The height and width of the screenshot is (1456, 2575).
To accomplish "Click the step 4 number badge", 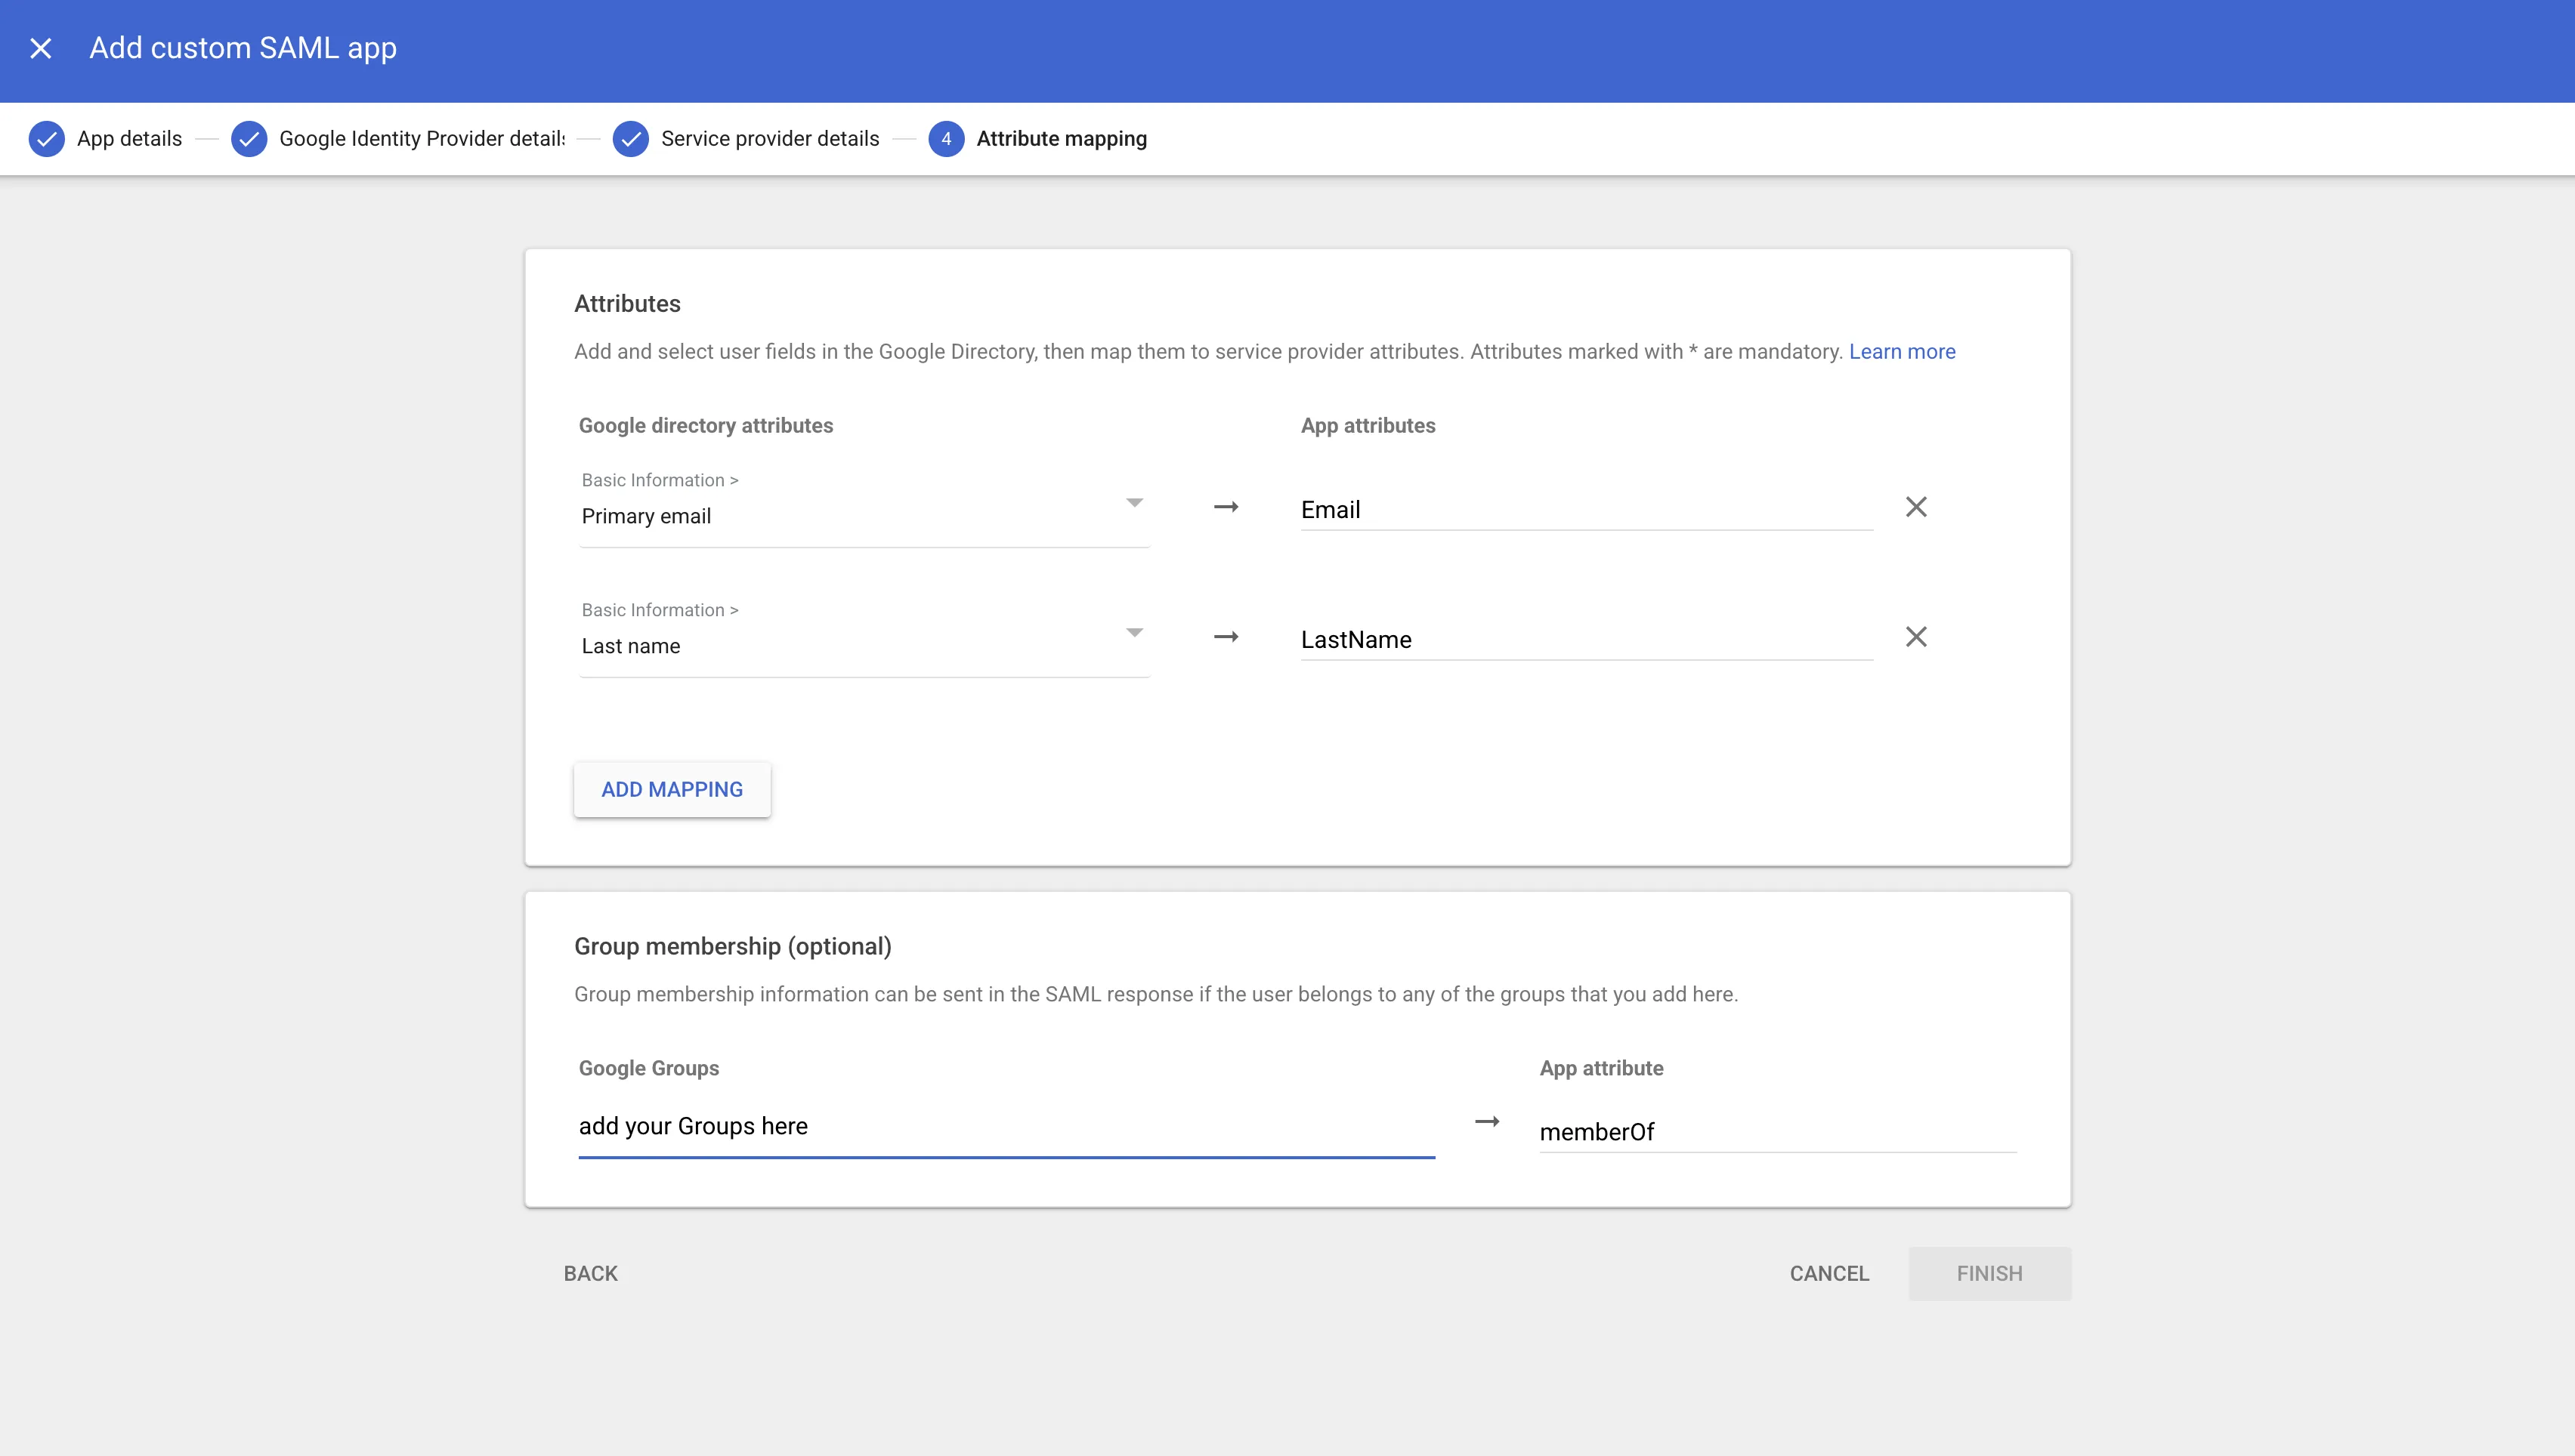I will [x=945, y=139].
